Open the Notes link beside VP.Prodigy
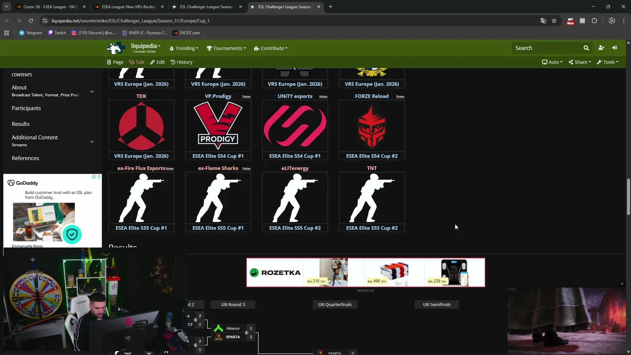 (246, 97)
